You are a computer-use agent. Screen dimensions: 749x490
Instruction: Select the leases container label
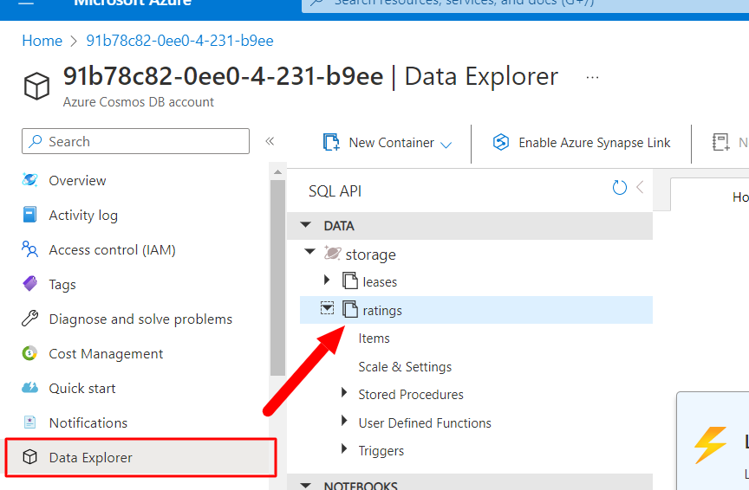point(380,282)
